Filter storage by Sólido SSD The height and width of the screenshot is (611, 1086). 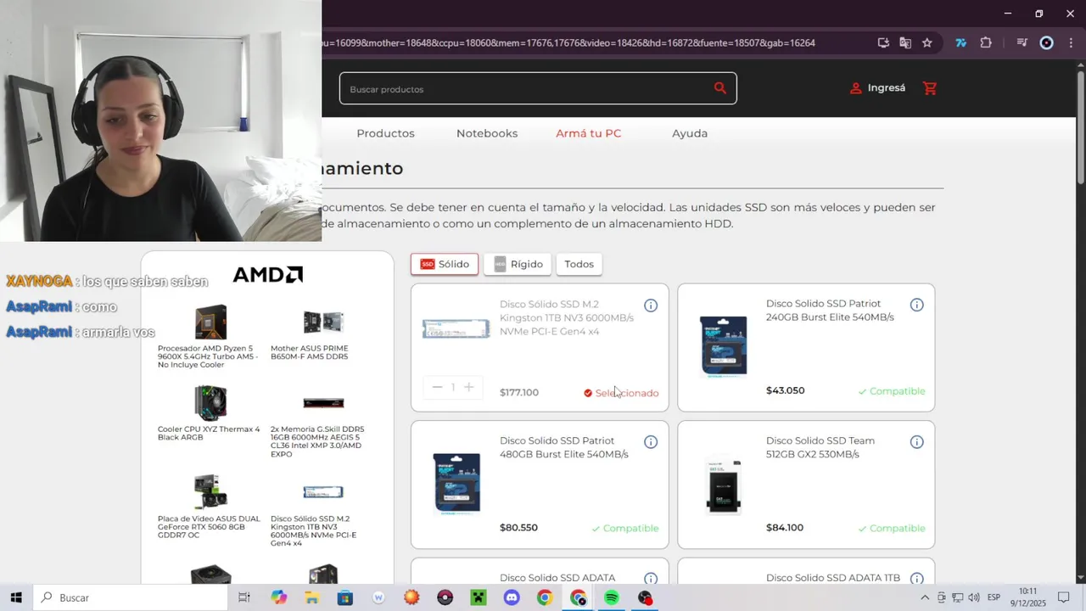coord(445,264)
